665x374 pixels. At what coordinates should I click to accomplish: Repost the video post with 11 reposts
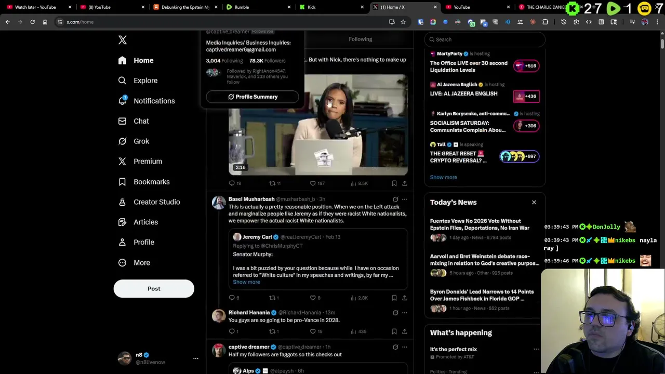click(274, 183)
